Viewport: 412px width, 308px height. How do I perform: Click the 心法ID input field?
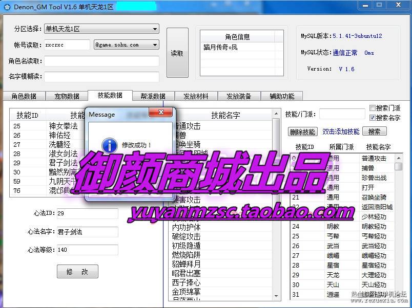87,213
